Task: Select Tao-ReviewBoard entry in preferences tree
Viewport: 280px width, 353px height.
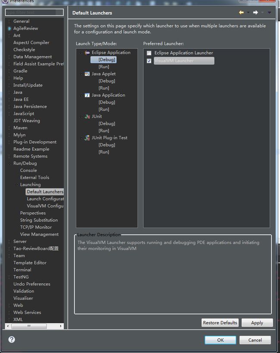Action: tap(36, 249)
